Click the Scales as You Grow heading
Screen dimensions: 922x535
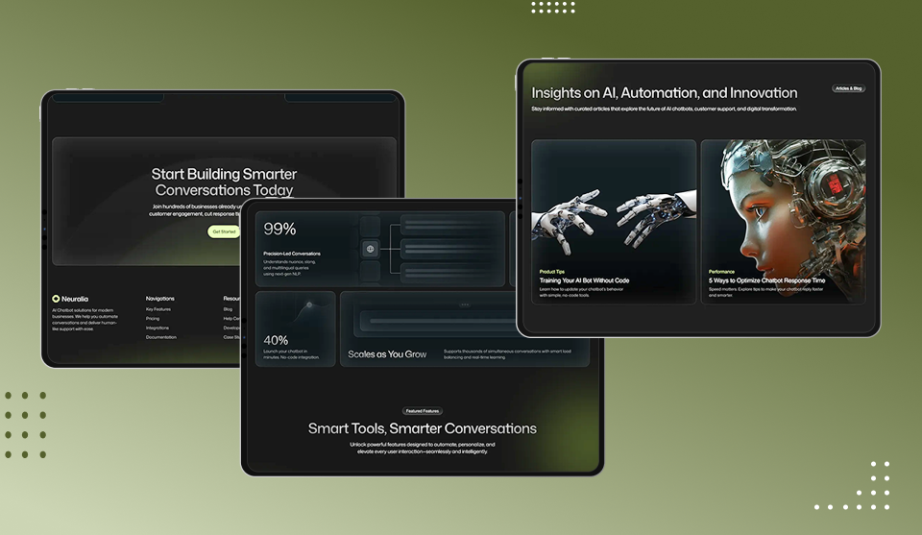click(x=387, y=354)
